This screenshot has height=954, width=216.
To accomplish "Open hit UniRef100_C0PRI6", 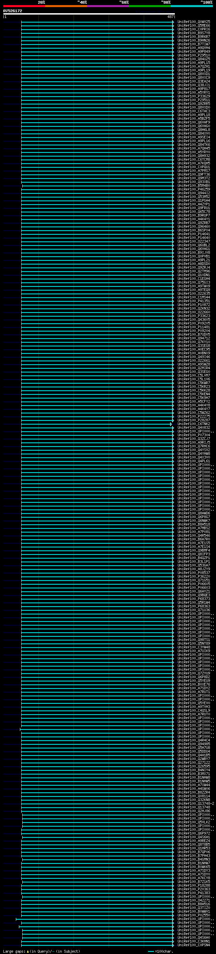I will [x=194, y=29].
